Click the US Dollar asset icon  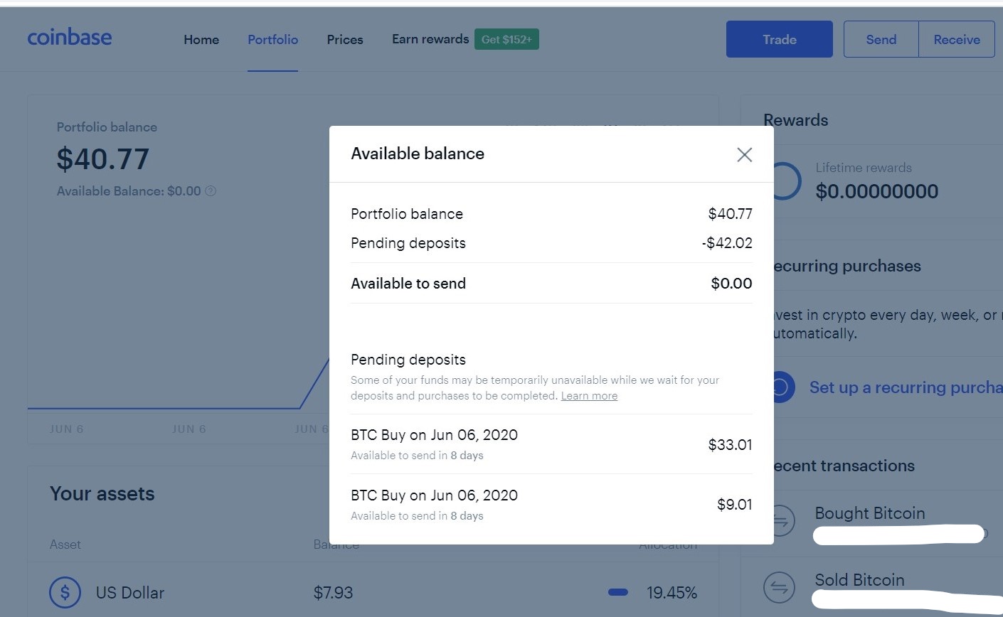pyautogui.click(x=65, y=591)
